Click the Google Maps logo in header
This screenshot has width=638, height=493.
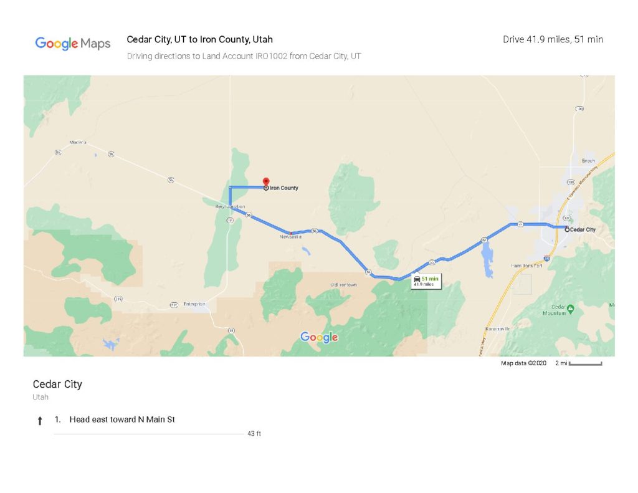point(73,43)
